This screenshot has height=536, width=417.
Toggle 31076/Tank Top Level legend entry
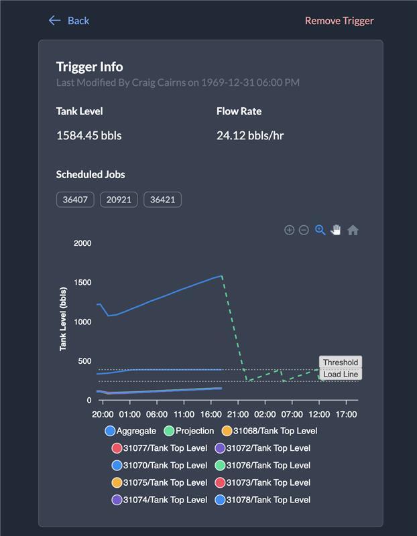point(263,465)
